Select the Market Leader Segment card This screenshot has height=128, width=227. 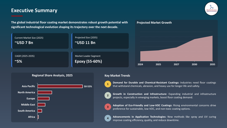100,59
